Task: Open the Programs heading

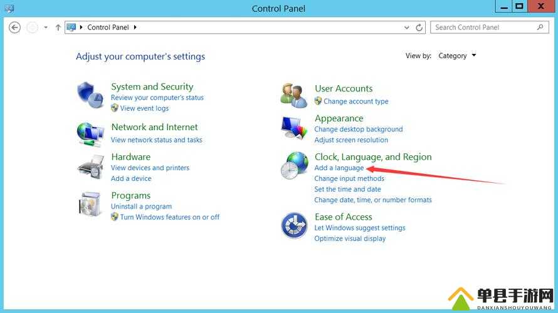Action: click(x=130, y=195)
